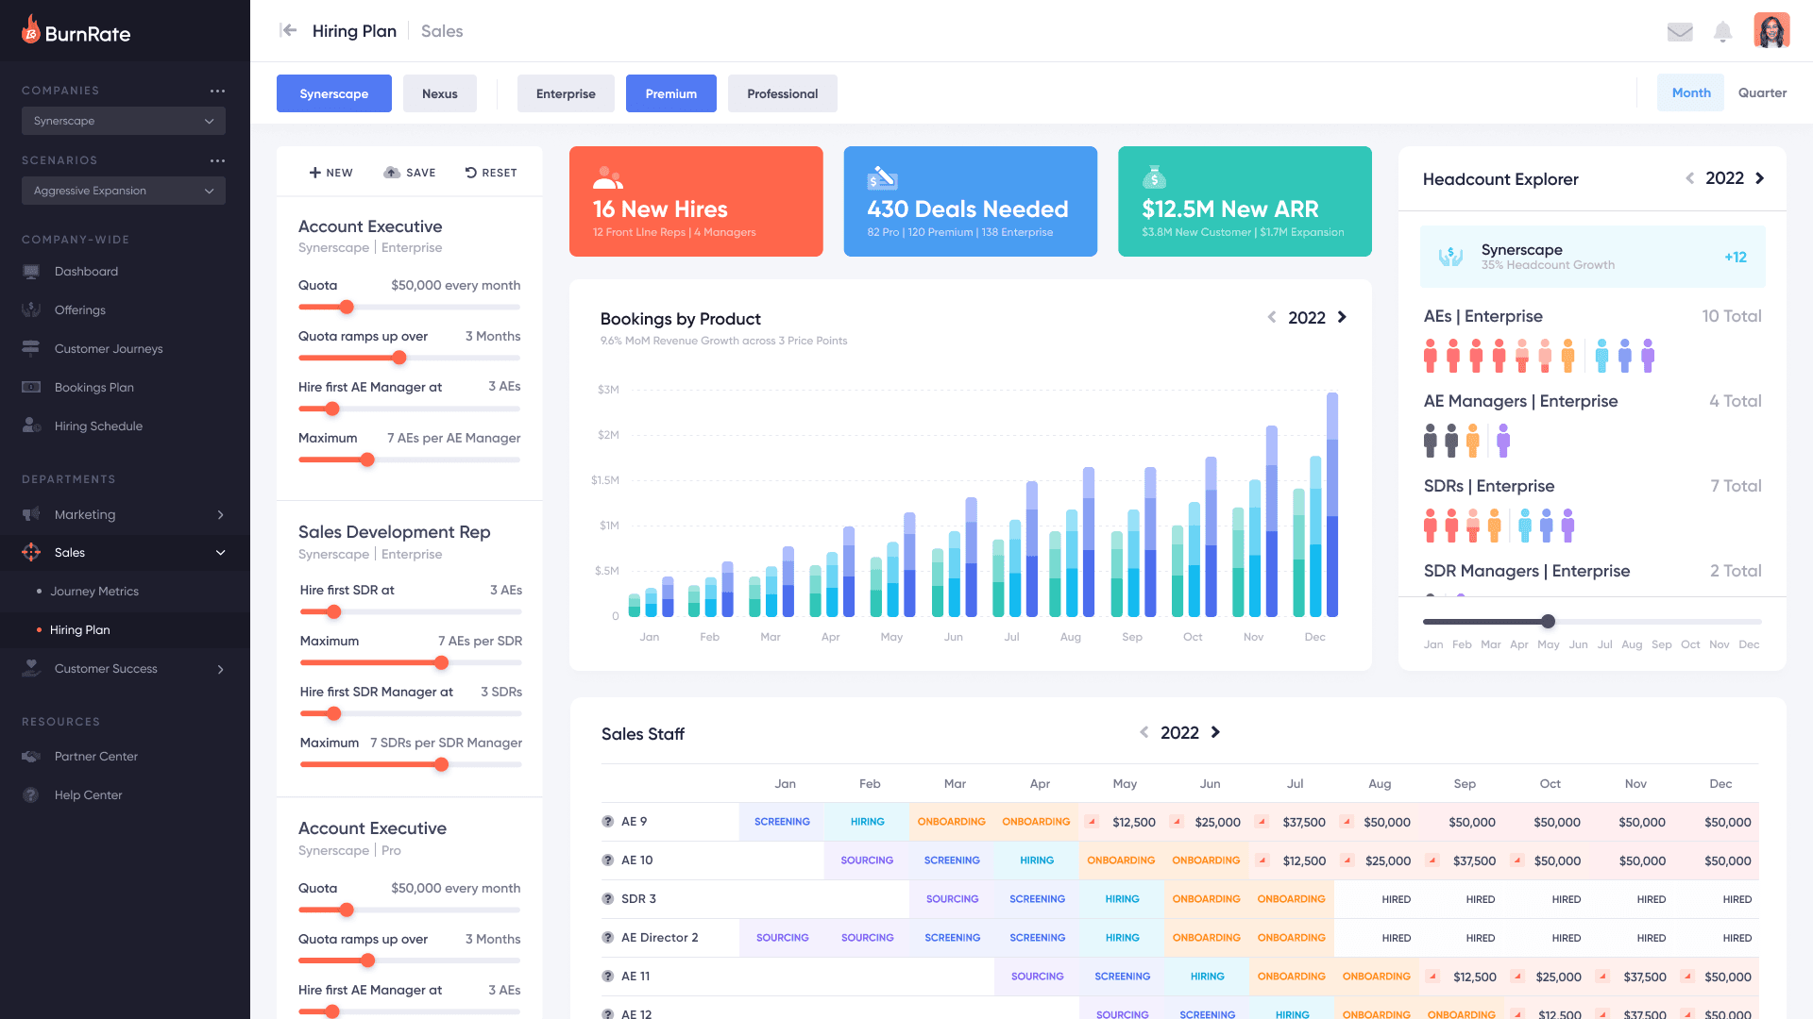Click the RESET button
The height and width of the screenshot is (1019, 1813).
(x=491, y=173)
